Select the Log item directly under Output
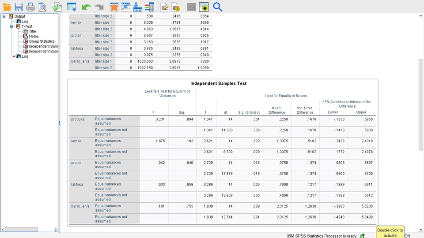The image size is (424, 238). pyautogui.click(x=25, y=21)
